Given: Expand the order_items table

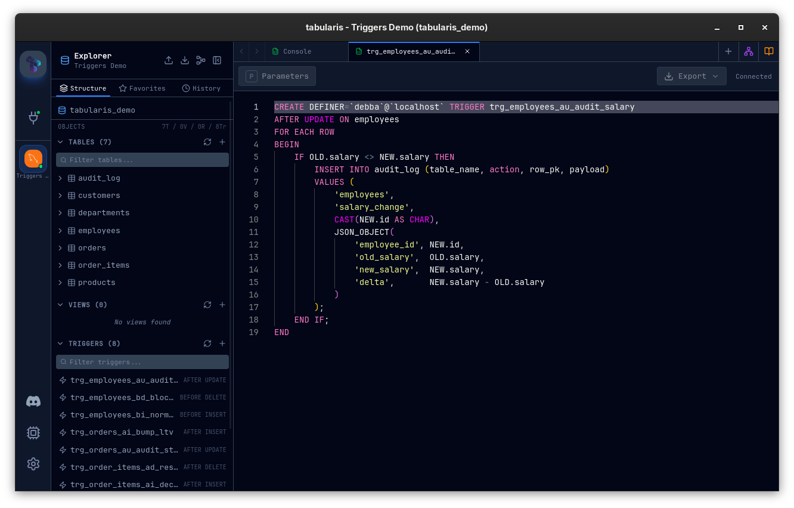Looking at the screenshot, I should [60, 265].
